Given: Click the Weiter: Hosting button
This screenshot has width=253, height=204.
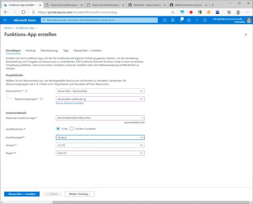Looking at the screenshot, I should click(x=80, y=194).
